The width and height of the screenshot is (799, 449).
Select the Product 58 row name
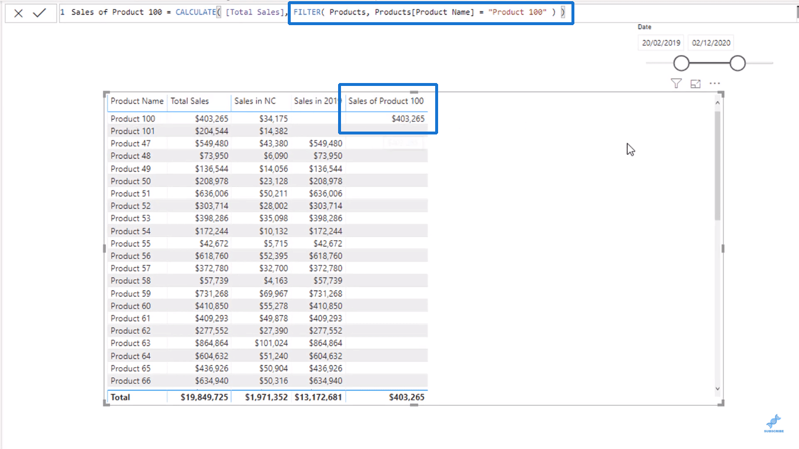point(130,281)
